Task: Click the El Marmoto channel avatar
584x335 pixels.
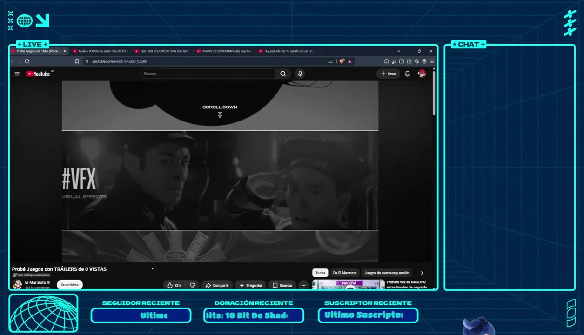Action: point(17,284)
